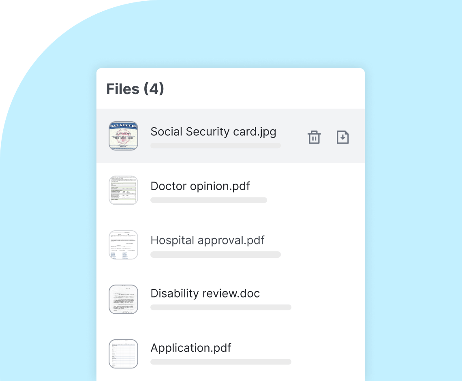462x381 pixels.
Task: Click the Files (4) header
Action: tap(135, 89)
